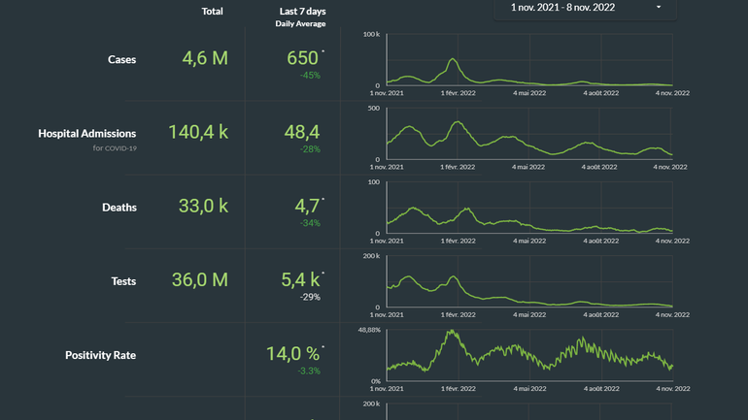
Task: Click the Hospital Admissions row label
Action: (x=86, y=134)
